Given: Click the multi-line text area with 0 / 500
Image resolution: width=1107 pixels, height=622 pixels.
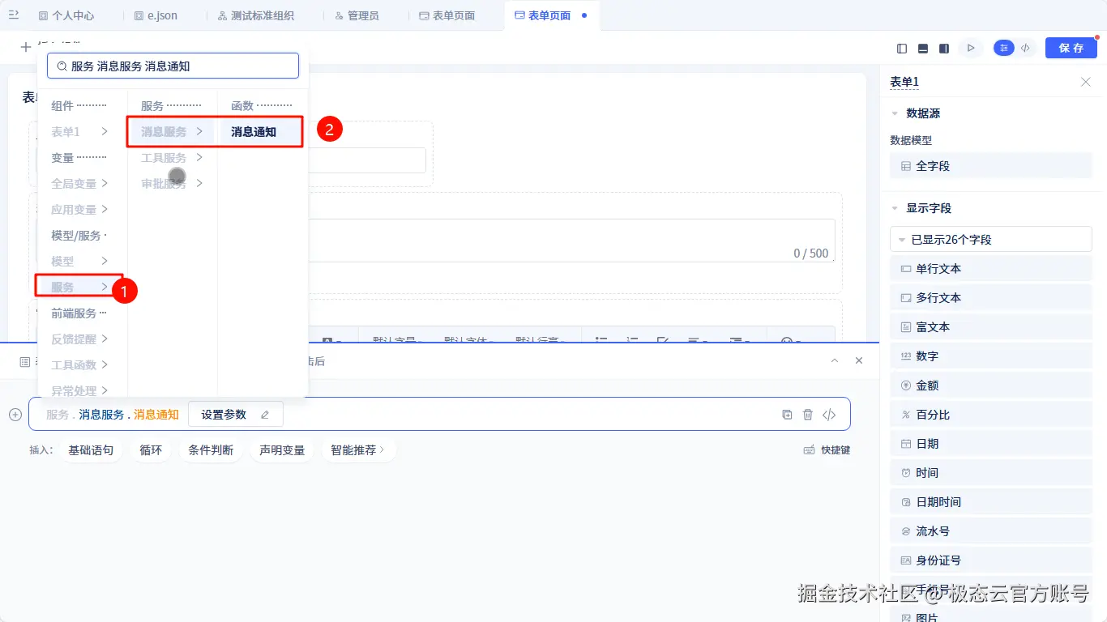Looking at the screenshot, I should (571, 241).
